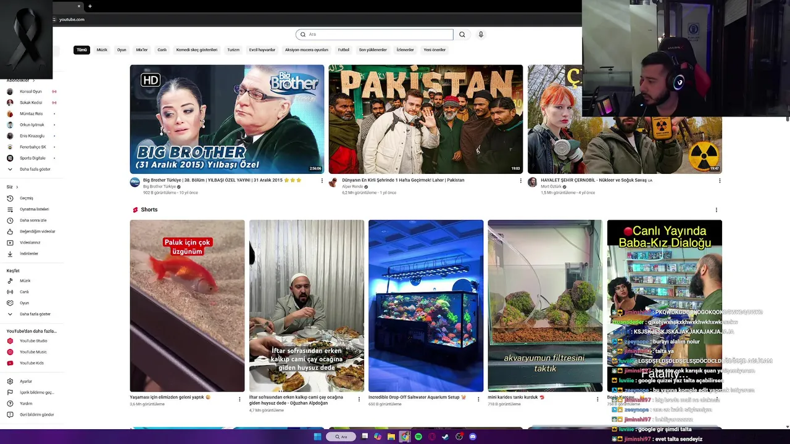Click the magnifier search button beside the Ara field
Screen dimensions: 790x444
tap(462, 35)
